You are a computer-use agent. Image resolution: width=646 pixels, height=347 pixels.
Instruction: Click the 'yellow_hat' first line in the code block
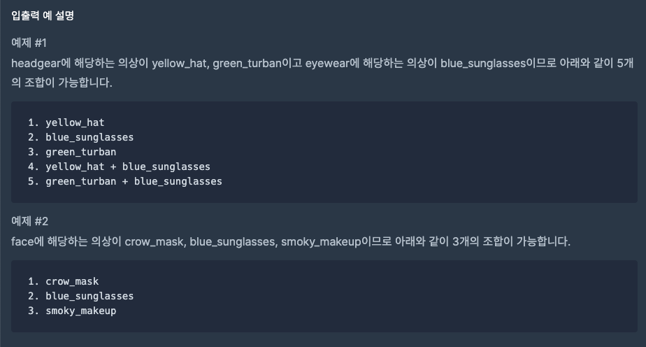66,122
